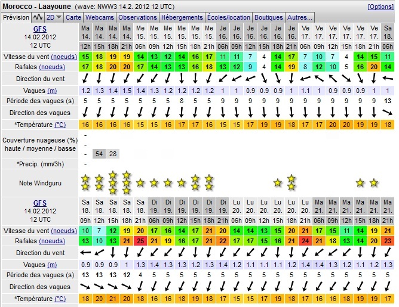This screenshot has height=307, width=399.
Task: Open the Observations tab
Action: [137, 17]
